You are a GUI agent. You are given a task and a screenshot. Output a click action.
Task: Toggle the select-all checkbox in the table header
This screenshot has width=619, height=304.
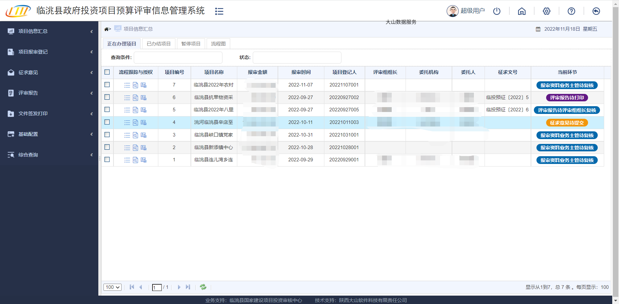point(107,72)
